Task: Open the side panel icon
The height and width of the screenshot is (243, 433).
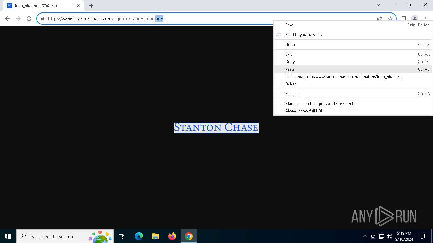Action: click(x=404, y=19)
